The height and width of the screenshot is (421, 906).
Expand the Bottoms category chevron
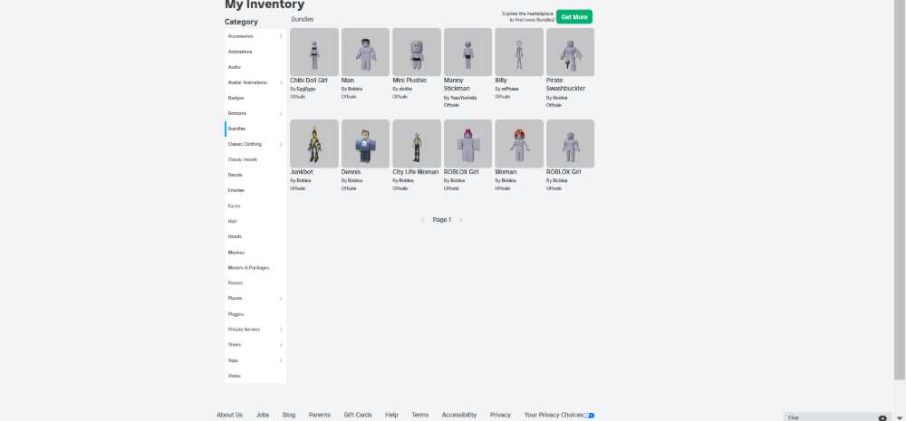click(281, 114)
